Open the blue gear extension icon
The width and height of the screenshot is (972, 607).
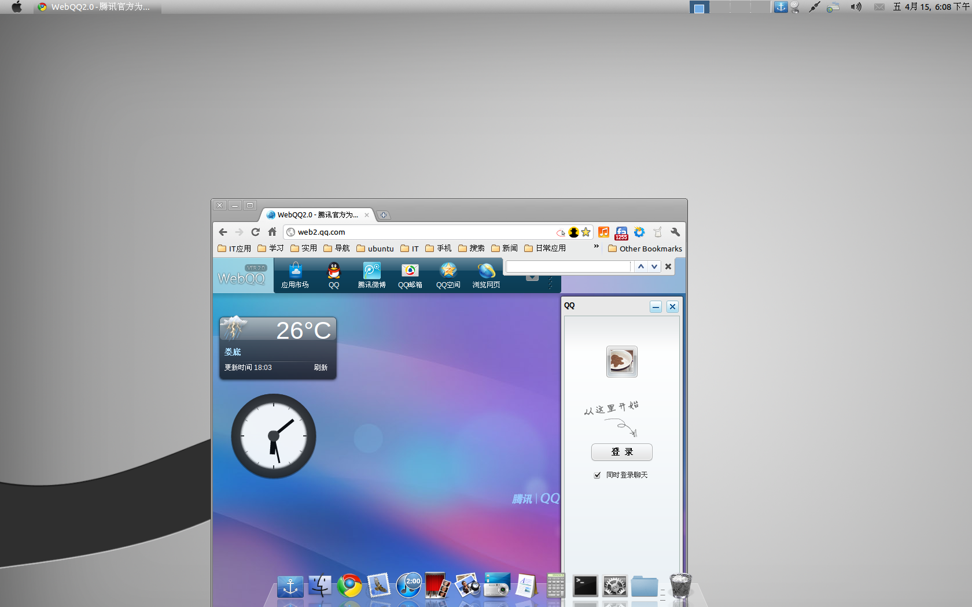coord(639,232)
